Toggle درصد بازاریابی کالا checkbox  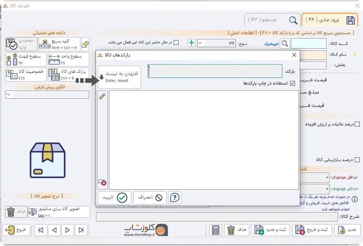point(357,160)
